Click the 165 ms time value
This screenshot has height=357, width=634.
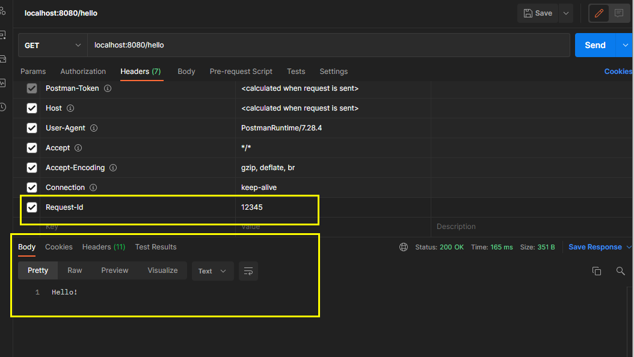point(502,247)
